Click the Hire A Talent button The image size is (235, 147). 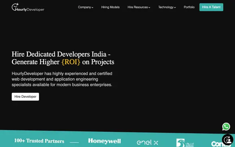(211, 7)
